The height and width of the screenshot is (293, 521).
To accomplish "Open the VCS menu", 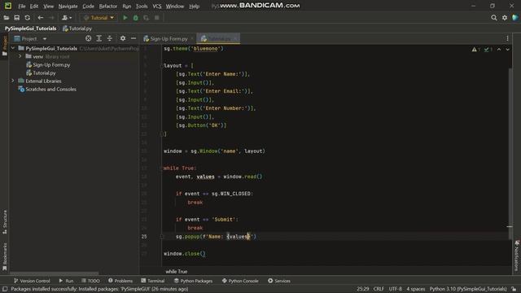I will click(x=157, y=7).
